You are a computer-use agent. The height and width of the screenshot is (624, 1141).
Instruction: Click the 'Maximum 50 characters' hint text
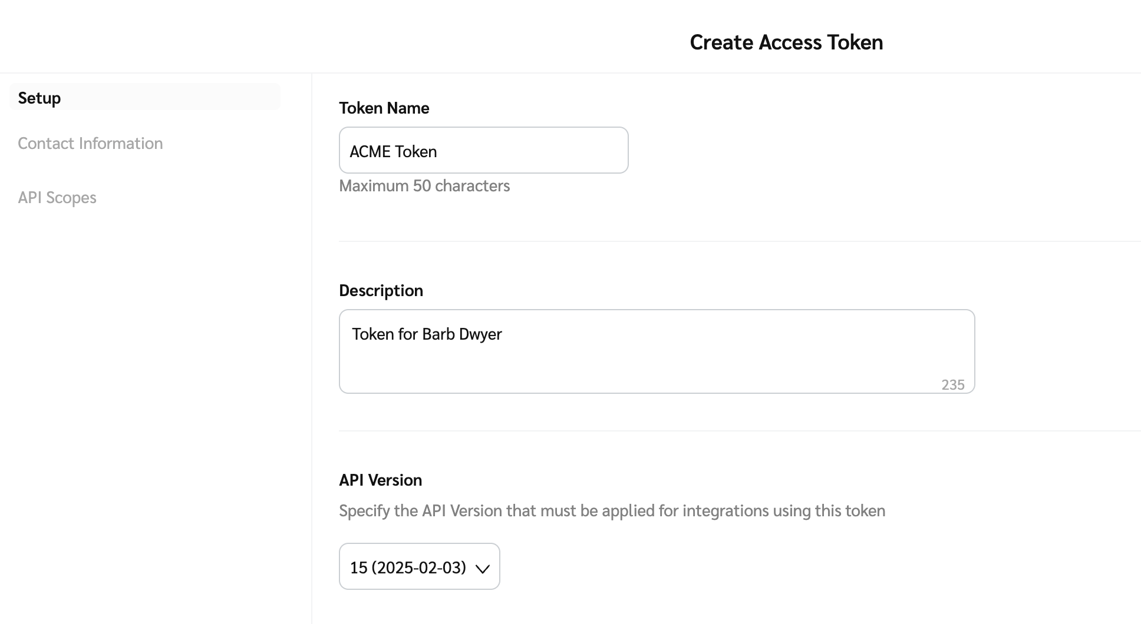[424, 185]
